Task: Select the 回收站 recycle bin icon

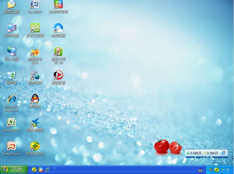Action: 11,76
